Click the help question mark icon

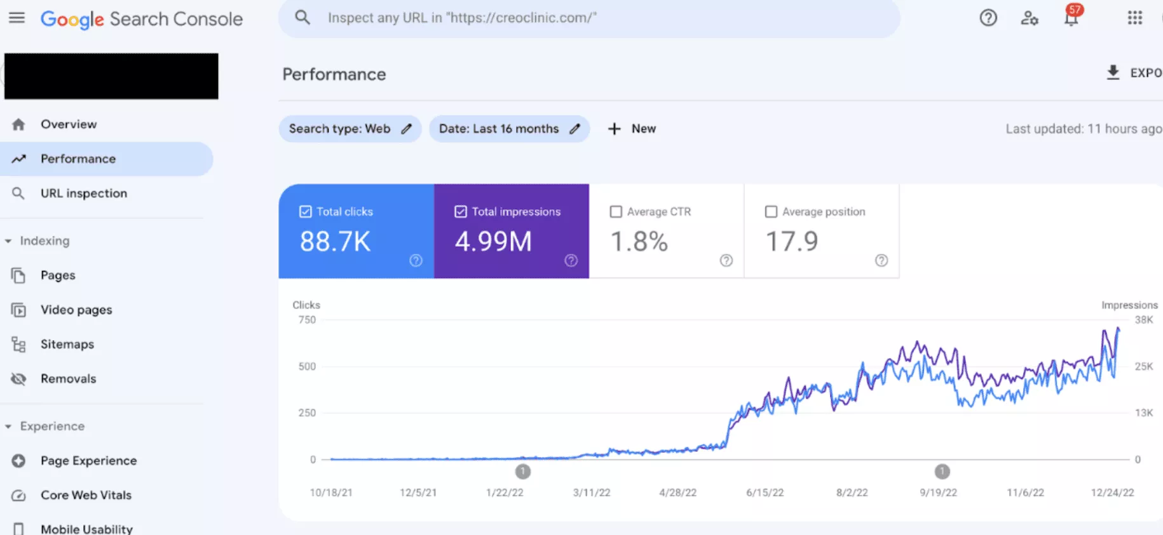click(988, 18)
